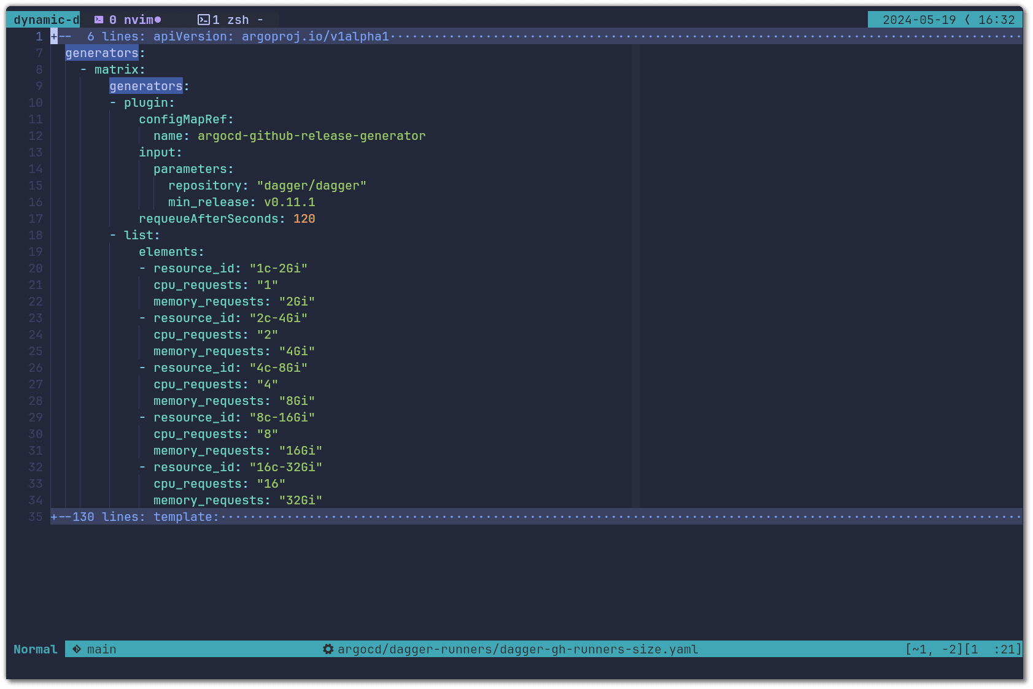Click the git branch icon beside main
The image size is (1033, 689).
77,649
